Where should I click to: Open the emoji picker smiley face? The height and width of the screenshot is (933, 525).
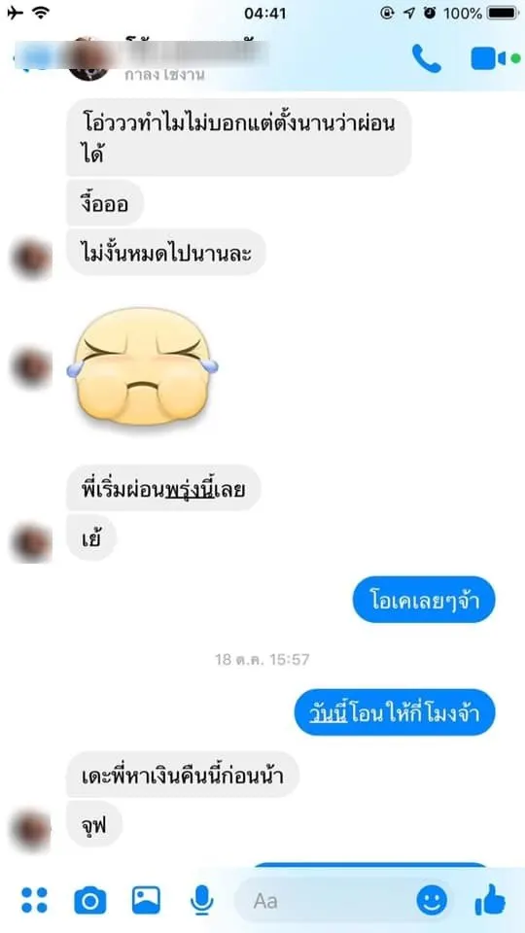(x=432, y=900)
